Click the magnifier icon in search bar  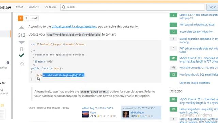point(64,7)
